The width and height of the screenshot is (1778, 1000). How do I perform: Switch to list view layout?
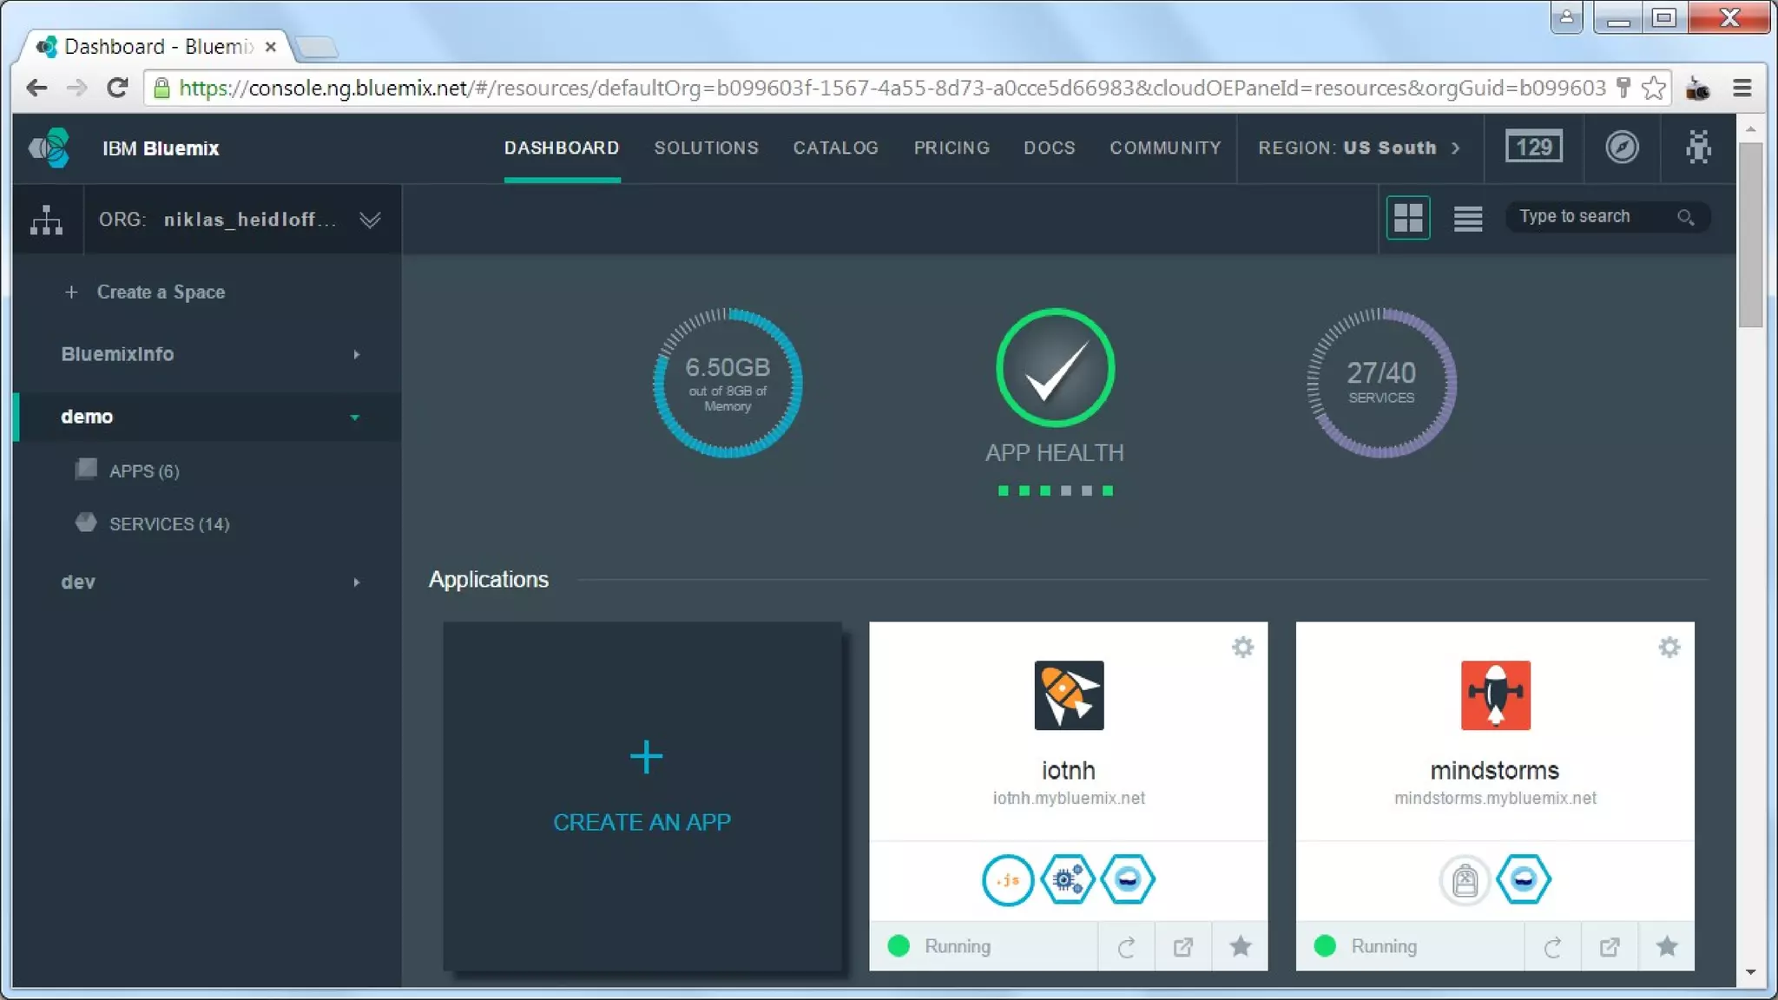(1467, 218)
